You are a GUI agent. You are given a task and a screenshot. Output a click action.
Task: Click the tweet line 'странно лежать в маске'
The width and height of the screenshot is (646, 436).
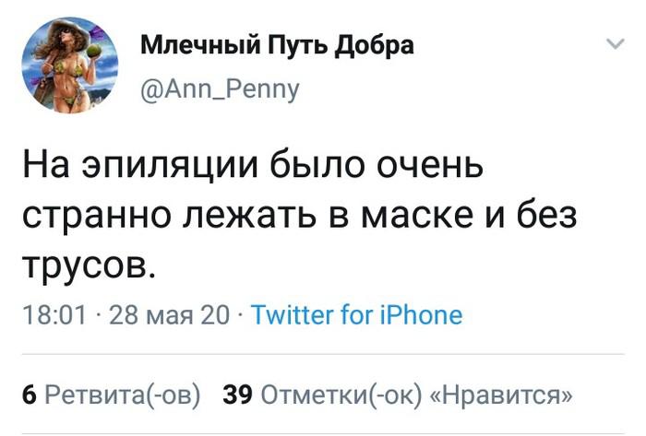click(298, 218)
